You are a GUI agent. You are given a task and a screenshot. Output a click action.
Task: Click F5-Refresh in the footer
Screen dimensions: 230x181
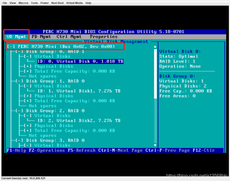(81, 150)
